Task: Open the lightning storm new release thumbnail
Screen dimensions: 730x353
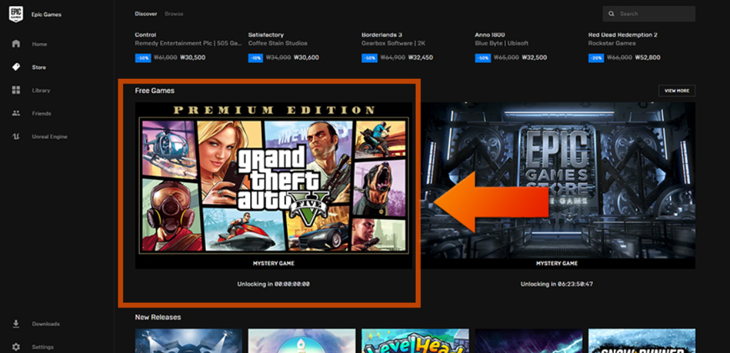Action: pyautogui.click(x=528, y=341)
